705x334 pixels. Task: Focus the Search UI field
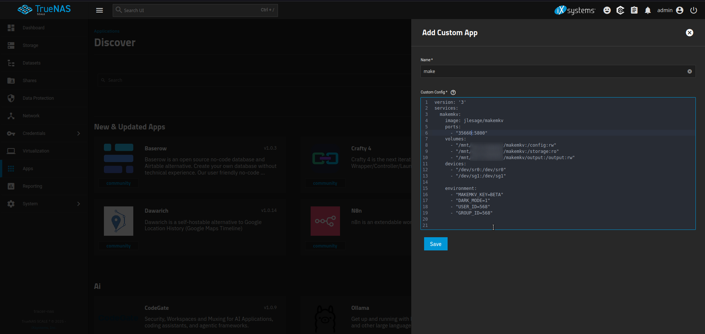coord(191,10)
